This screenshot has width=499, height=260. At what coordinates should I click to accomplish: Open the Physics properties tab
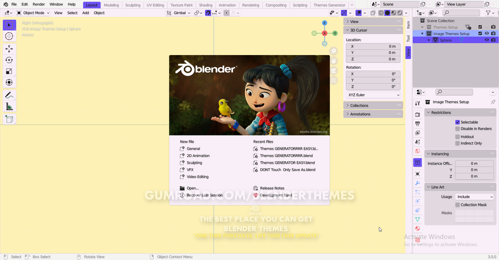pos(418,201)
